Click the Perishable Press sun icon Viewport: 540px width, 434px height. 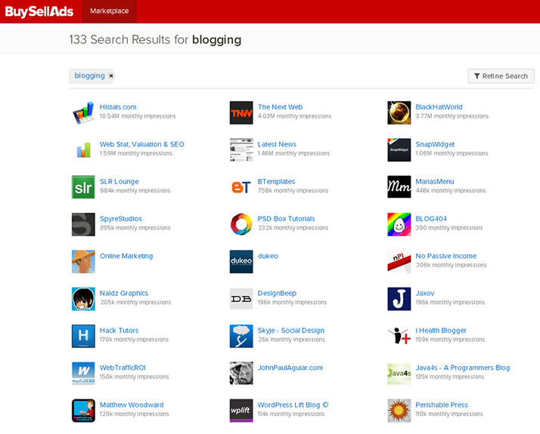pos(399,411)
